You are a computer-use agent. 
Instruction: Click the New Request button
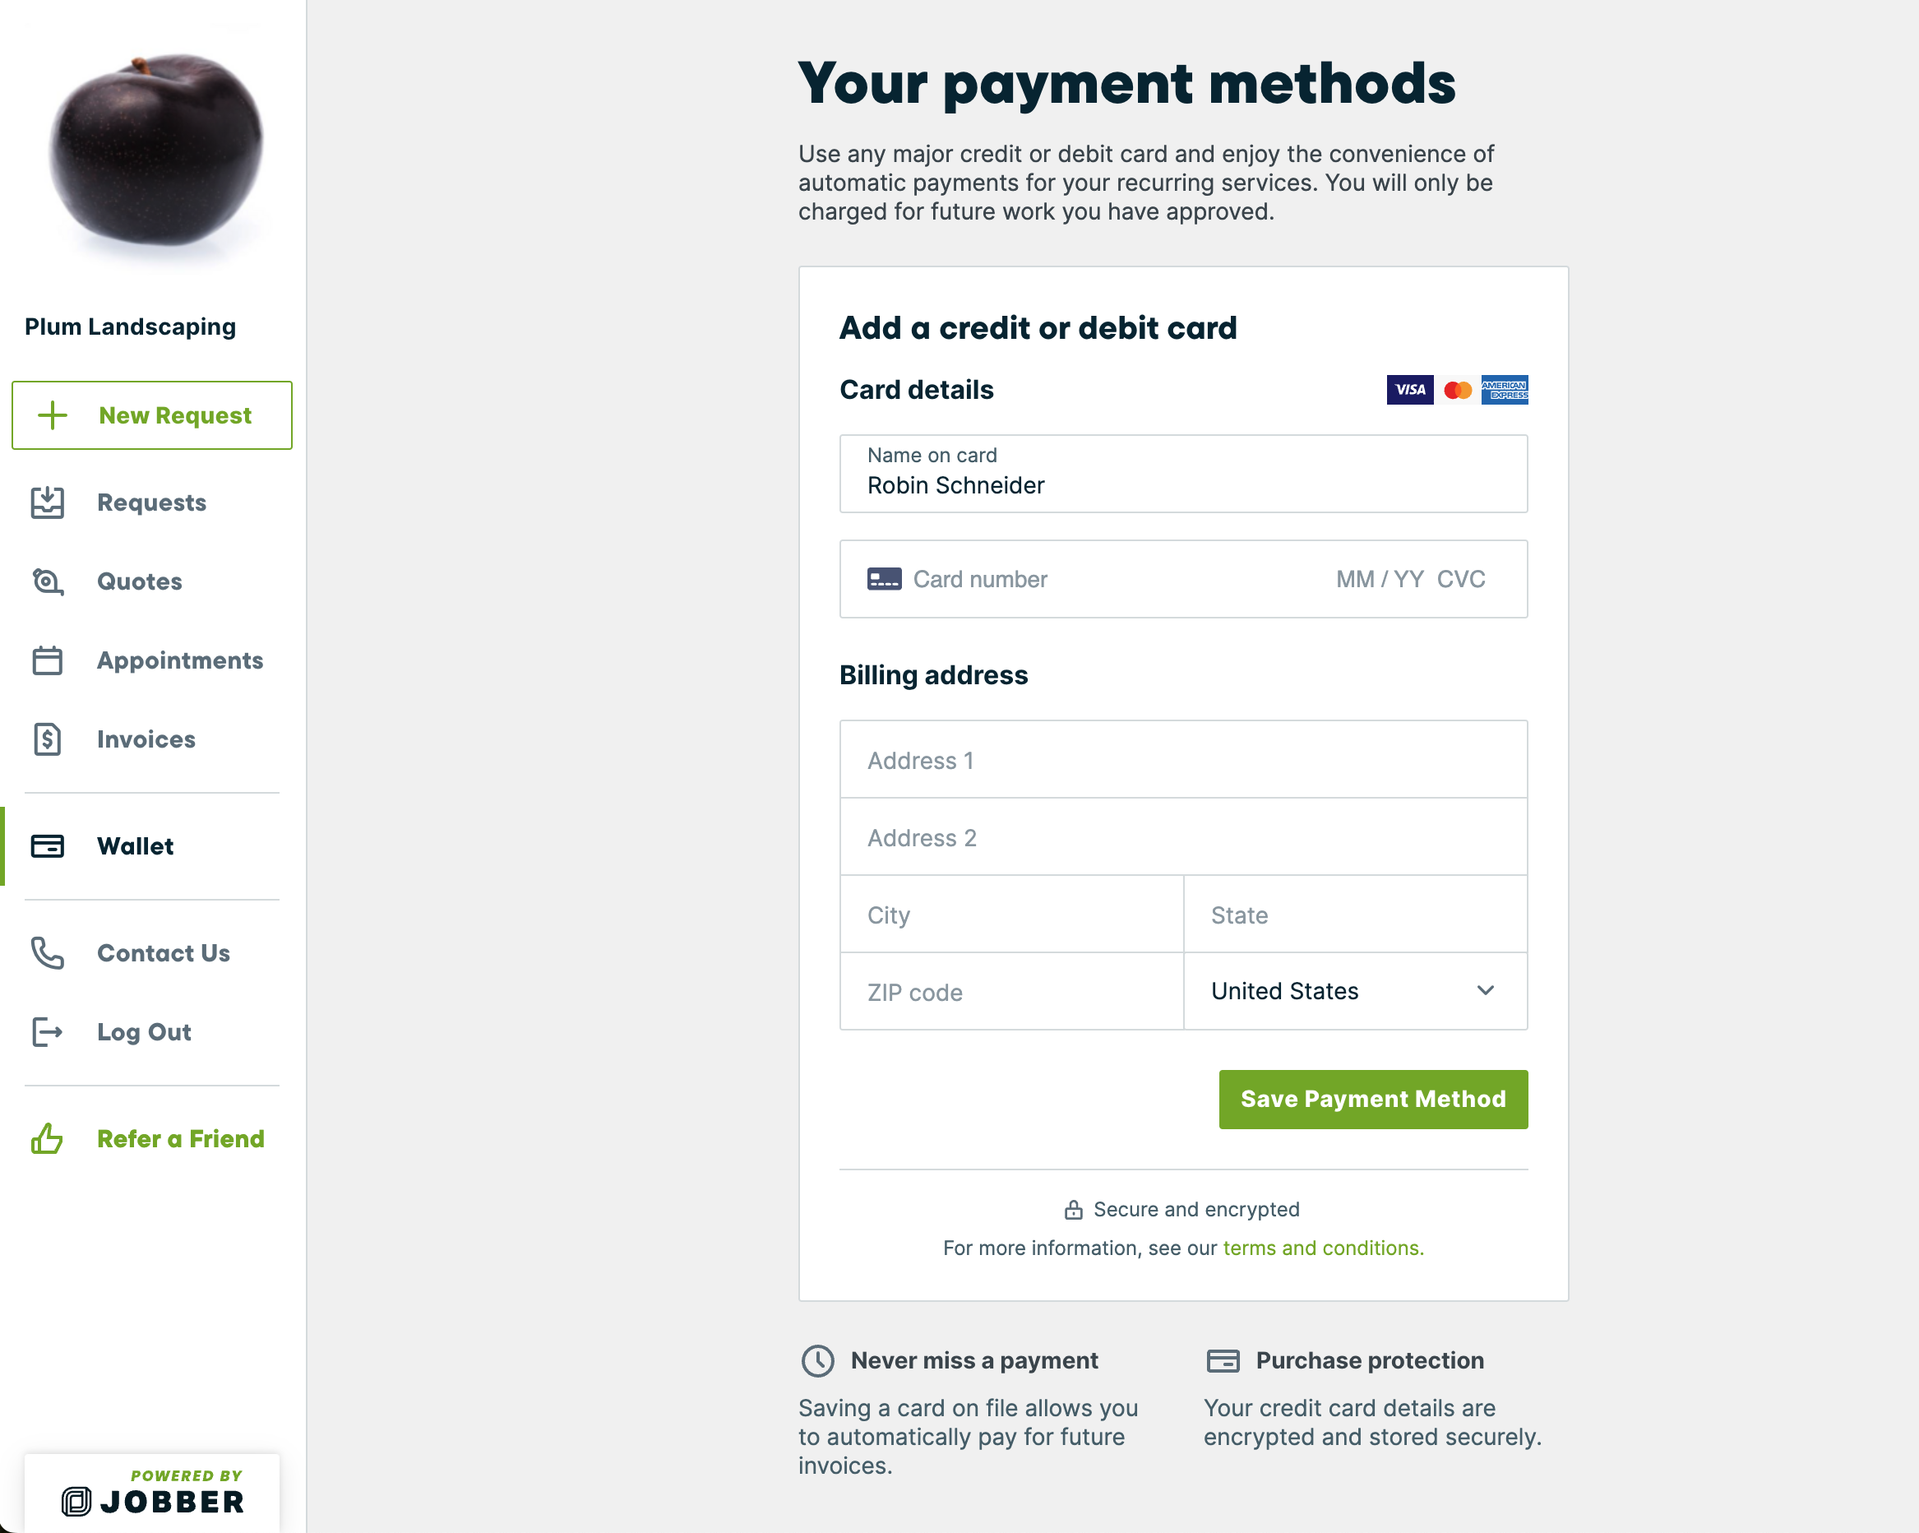152,416
